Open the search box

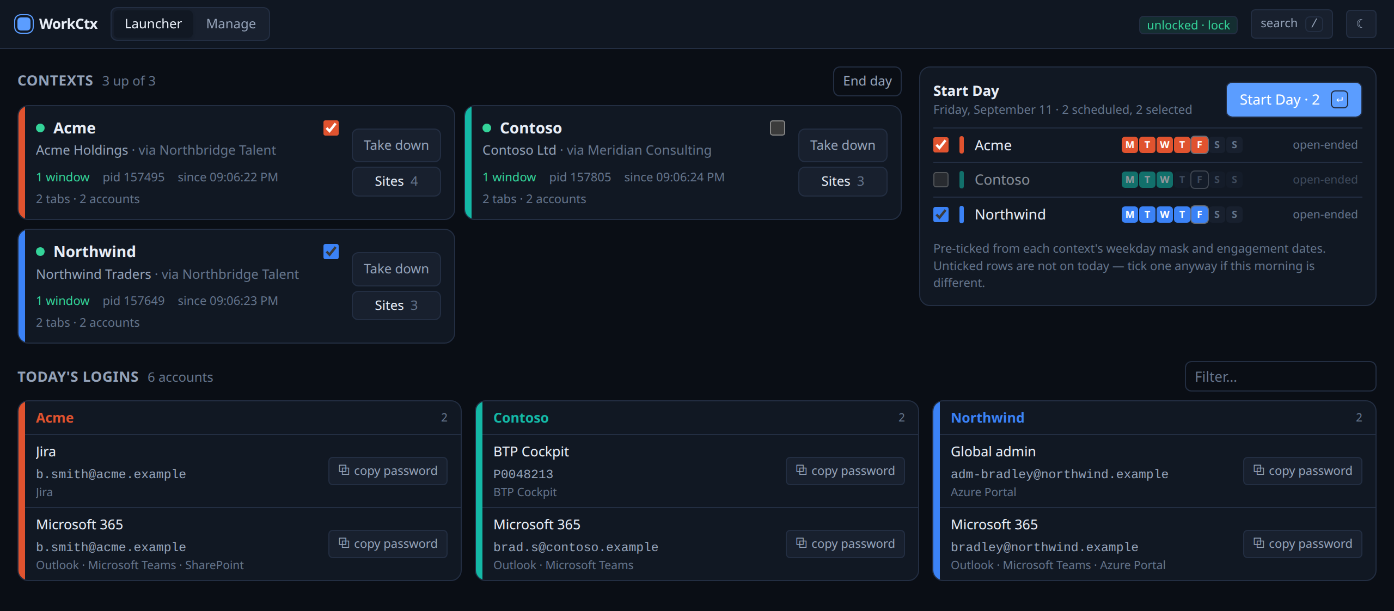click(1291, 24)
